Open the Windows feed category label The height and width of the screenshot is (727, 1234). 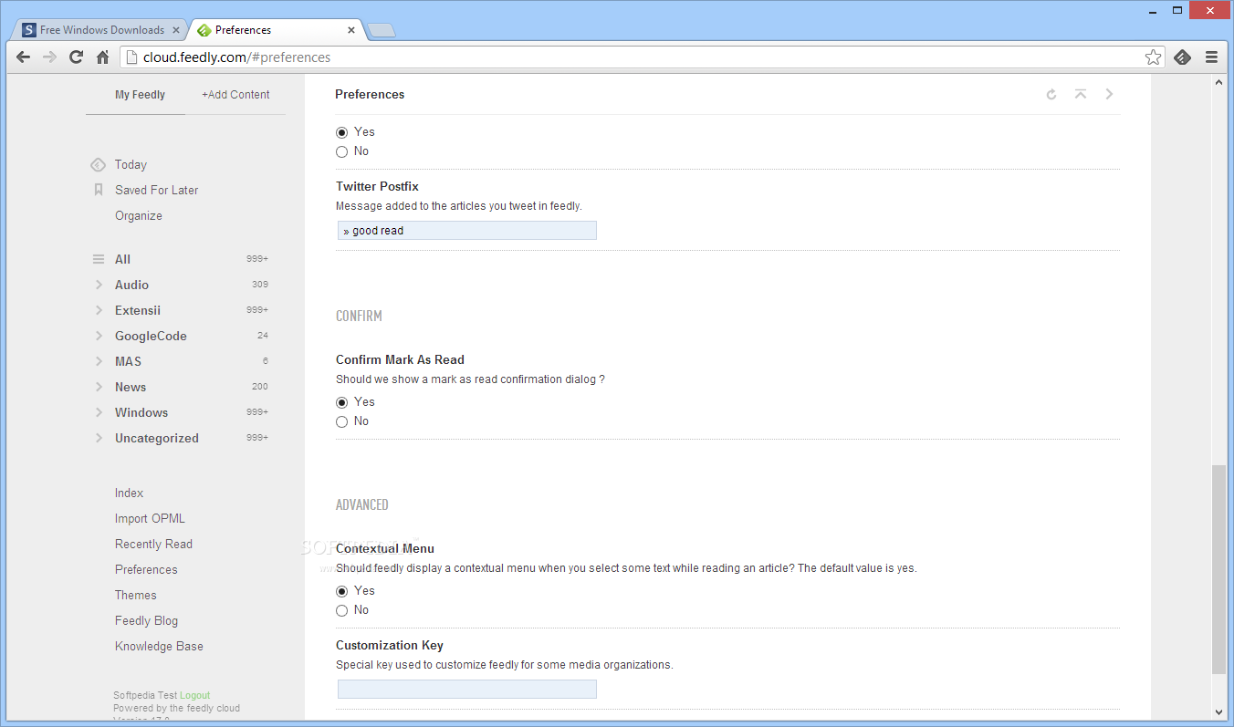(141, 412)
